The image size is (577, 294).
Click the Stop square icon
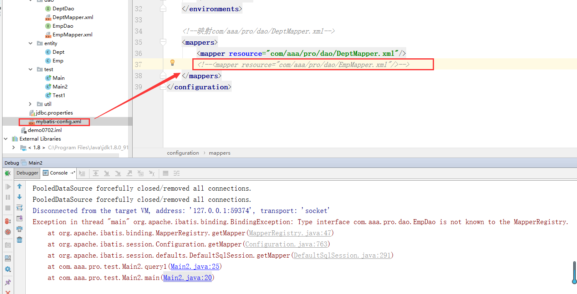pyautogui.click(x=8, y=208)
